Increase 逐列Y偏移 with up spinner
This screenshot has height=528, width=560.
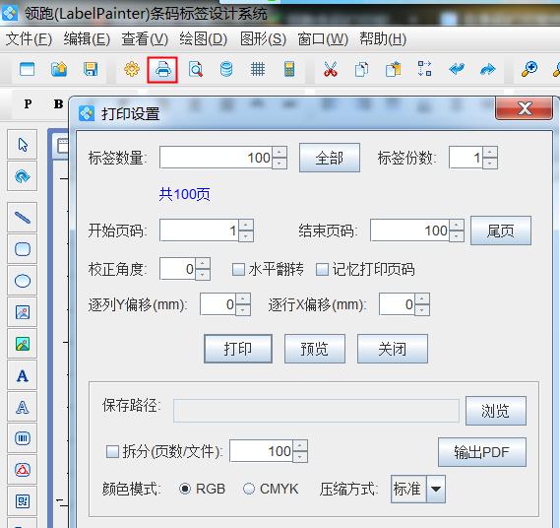point(243,299)
